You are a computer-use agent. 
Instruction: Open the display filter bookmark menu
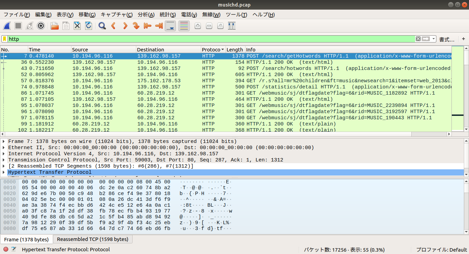[5, 39]
